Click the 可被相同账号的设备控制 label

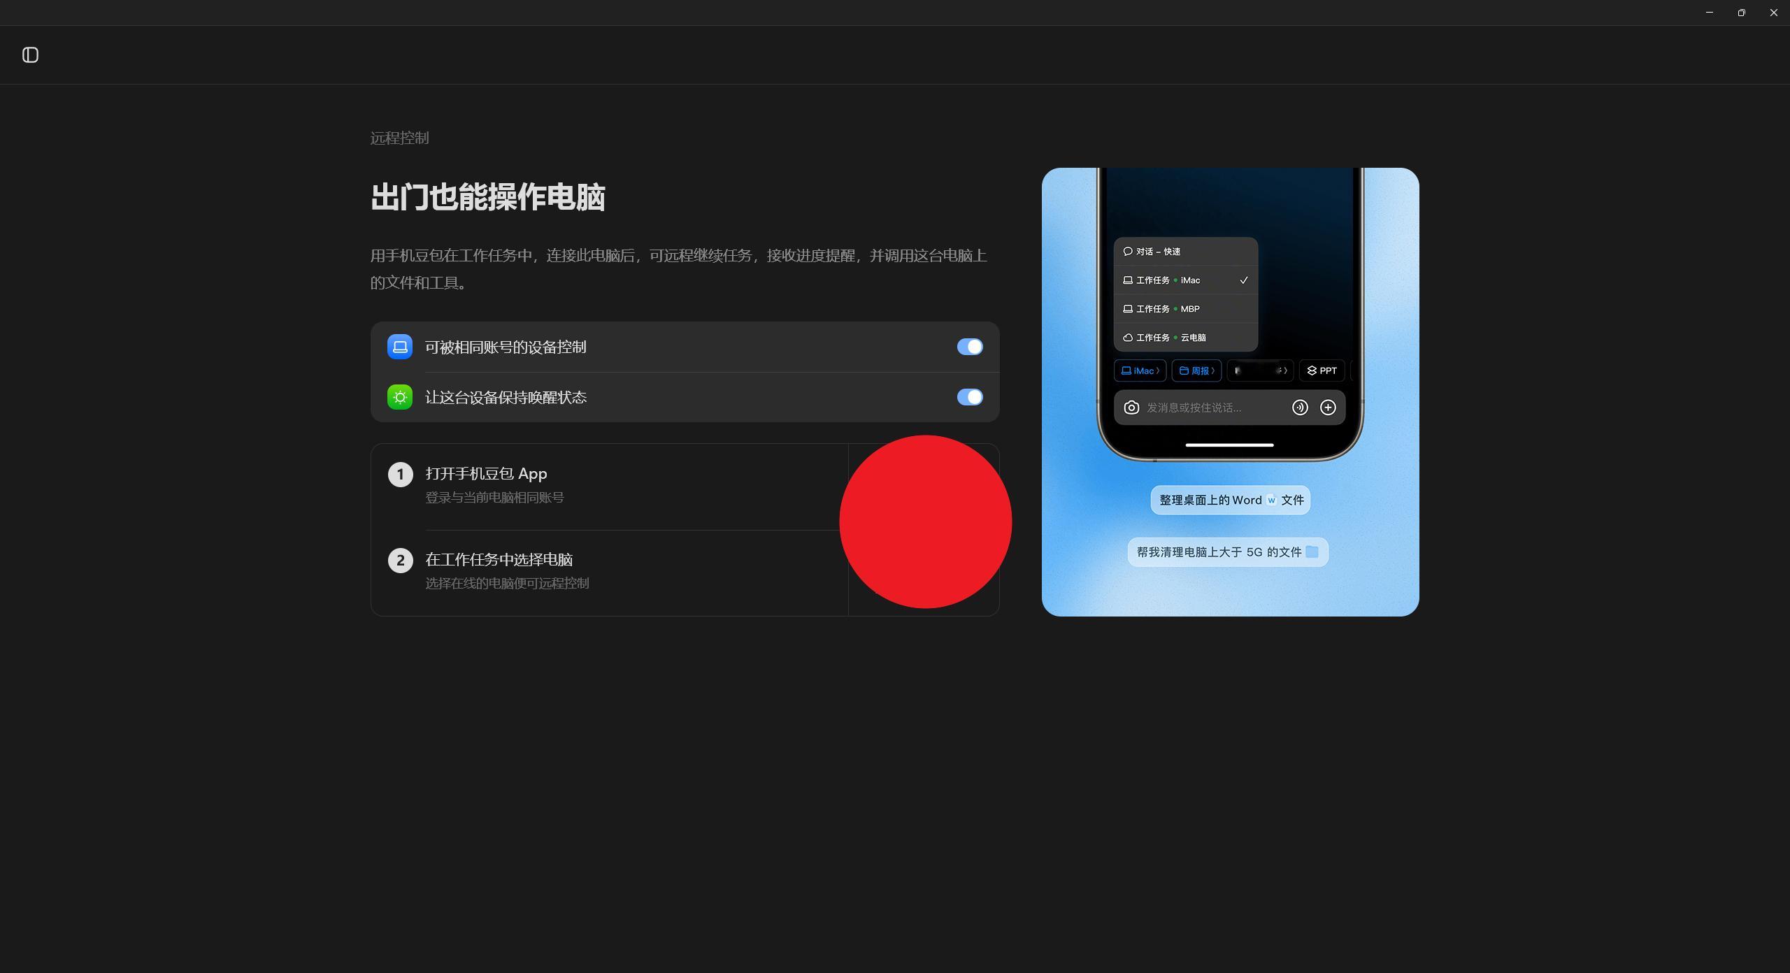point(506,347)
